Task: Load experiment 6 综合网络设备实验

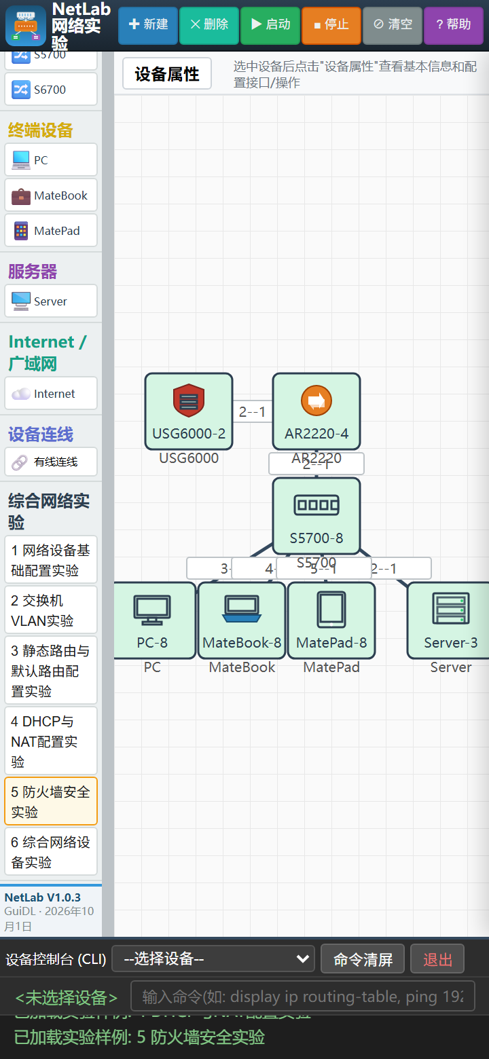Action: (51, 852)
